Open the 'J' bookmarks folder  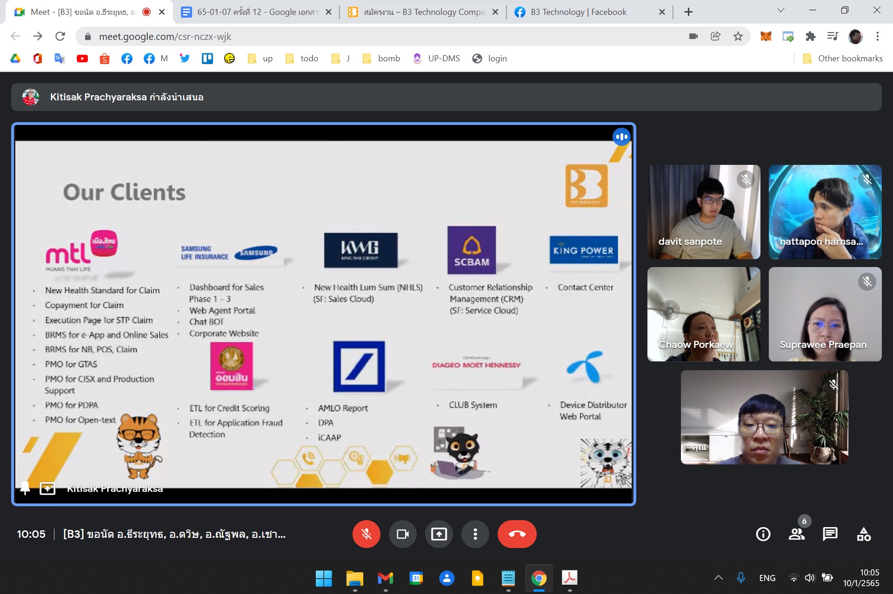340,59
